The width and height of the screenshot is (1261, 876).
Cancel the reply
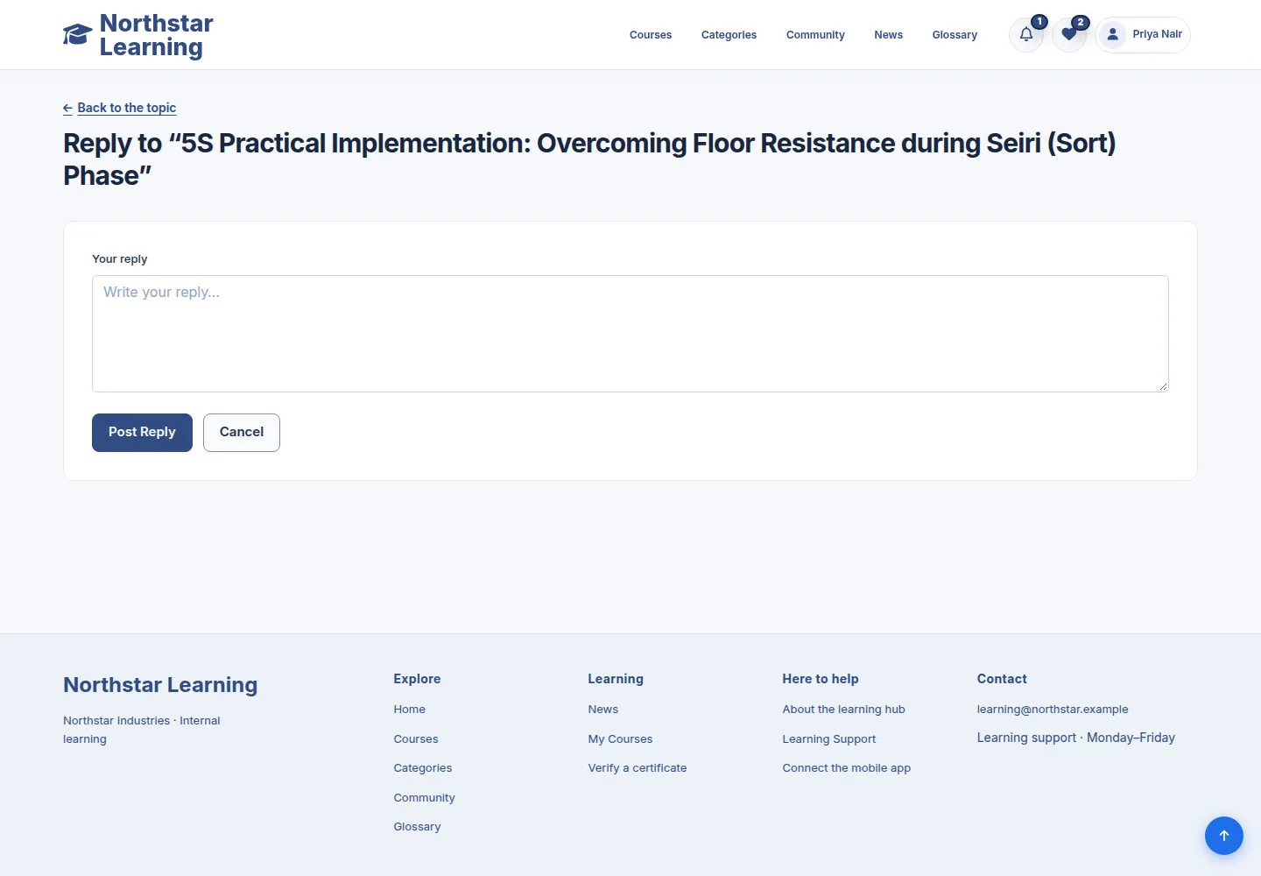[242, 433]
